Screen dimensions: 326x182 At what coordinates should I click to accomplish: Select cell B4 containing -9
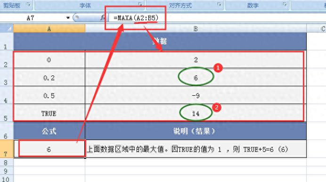(196, 95)
